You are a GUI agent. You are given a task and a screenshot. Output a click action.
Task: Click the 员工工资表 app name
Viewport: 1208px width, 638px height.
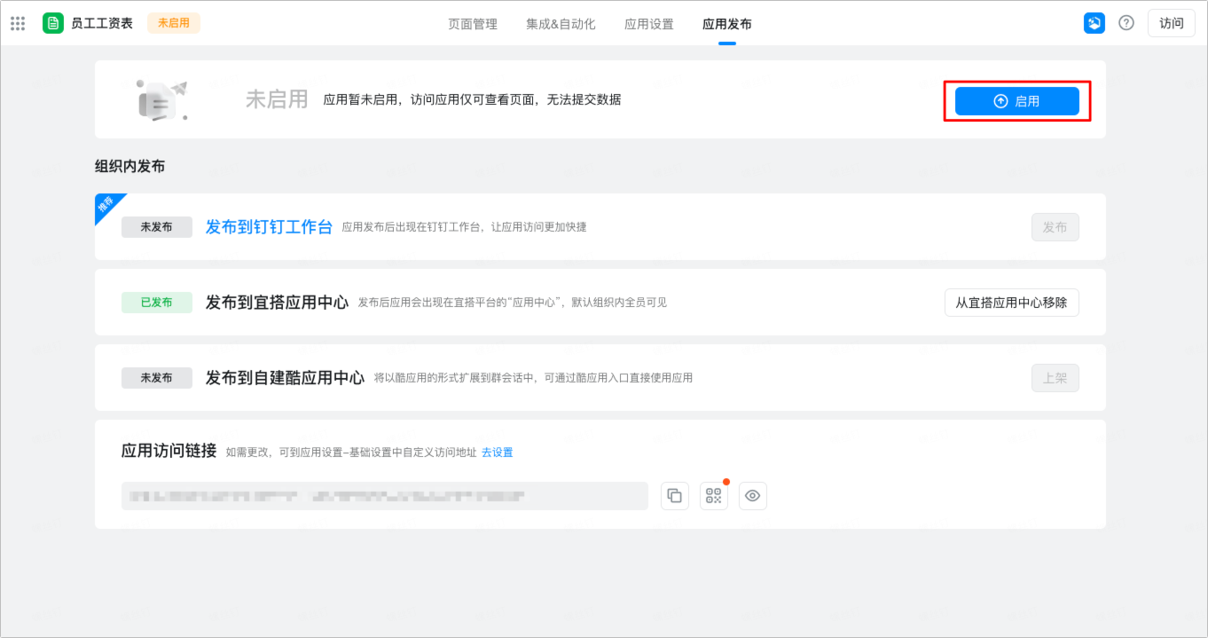(102, 23)
